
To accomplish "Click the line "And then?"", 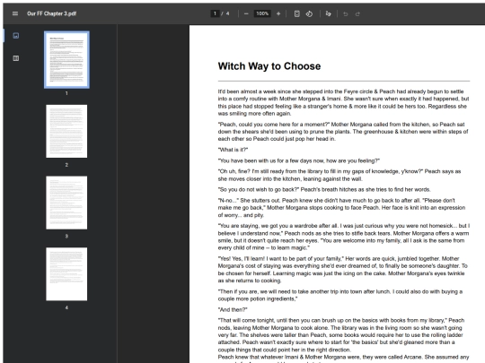I will point(233,309).
